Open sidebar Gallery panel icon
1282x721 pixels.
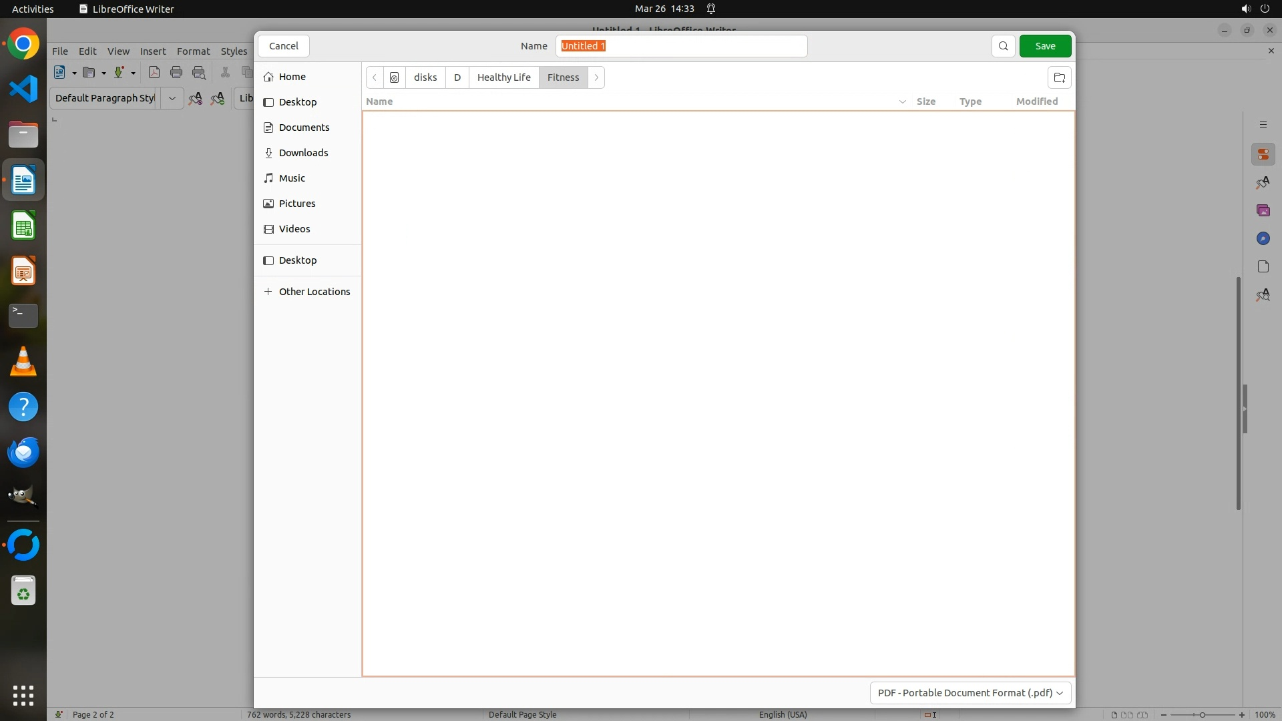point(1263,211)
